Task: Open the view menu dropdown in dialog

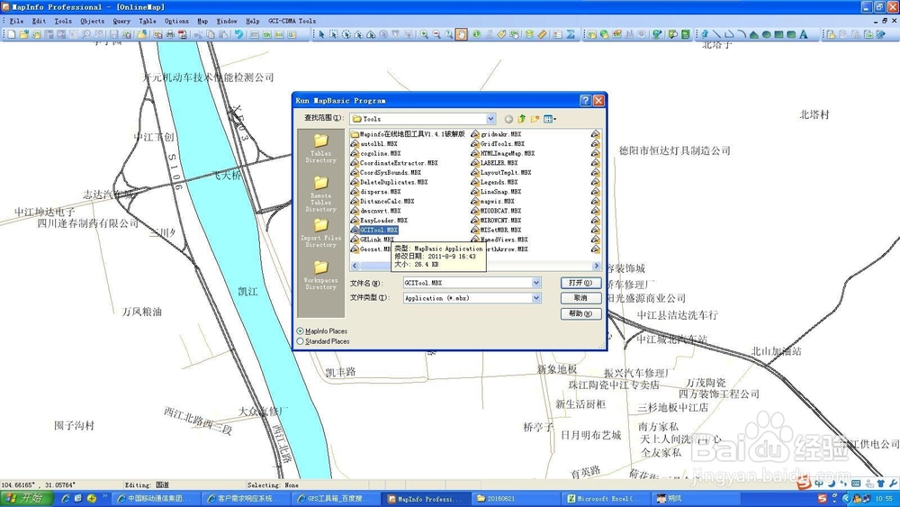Action: [550, 119]
